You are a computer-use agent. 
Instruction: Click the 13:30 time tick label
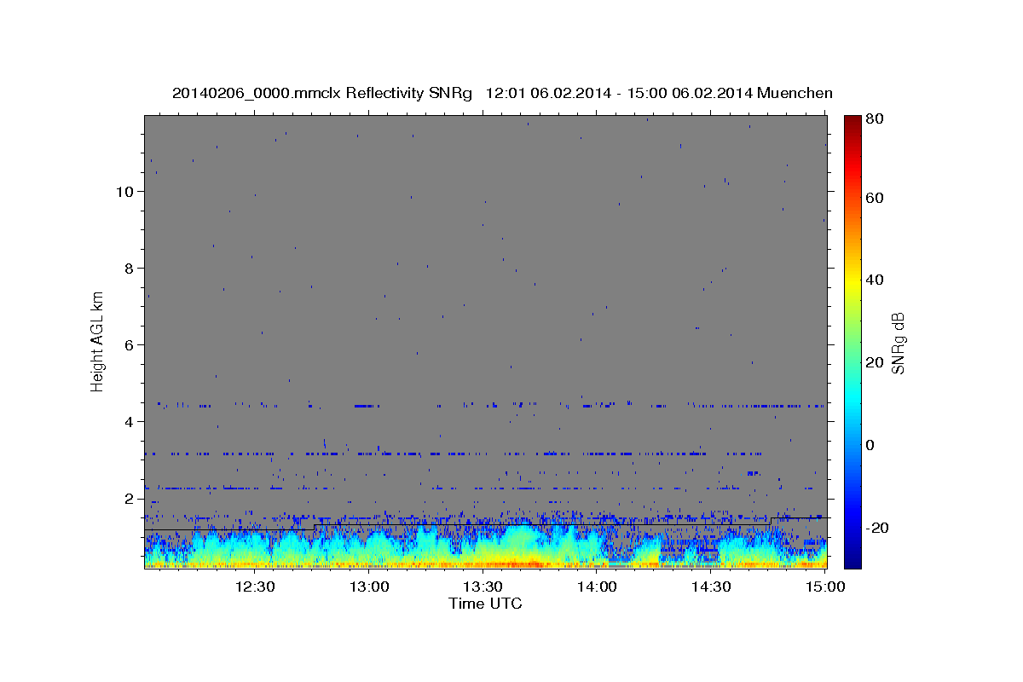483,587
